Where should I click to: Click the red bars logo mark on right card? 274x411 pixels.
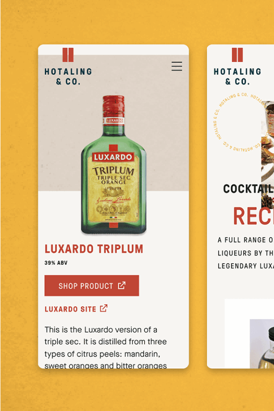click(x=238, y=55)
